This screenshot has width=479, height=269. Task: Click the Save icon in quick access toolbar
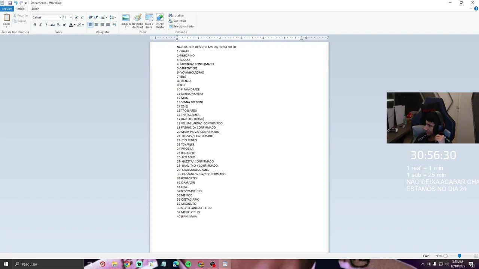click(10, 3)
